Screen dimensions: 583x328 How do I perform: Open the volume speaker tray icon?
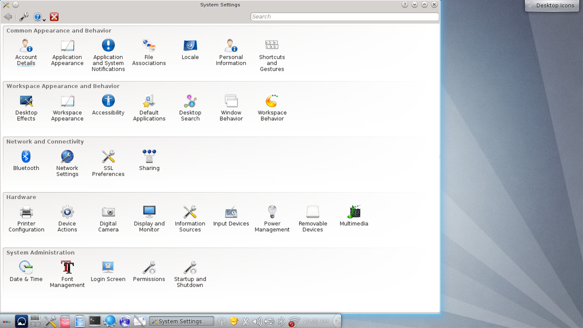tap(257, 322)
